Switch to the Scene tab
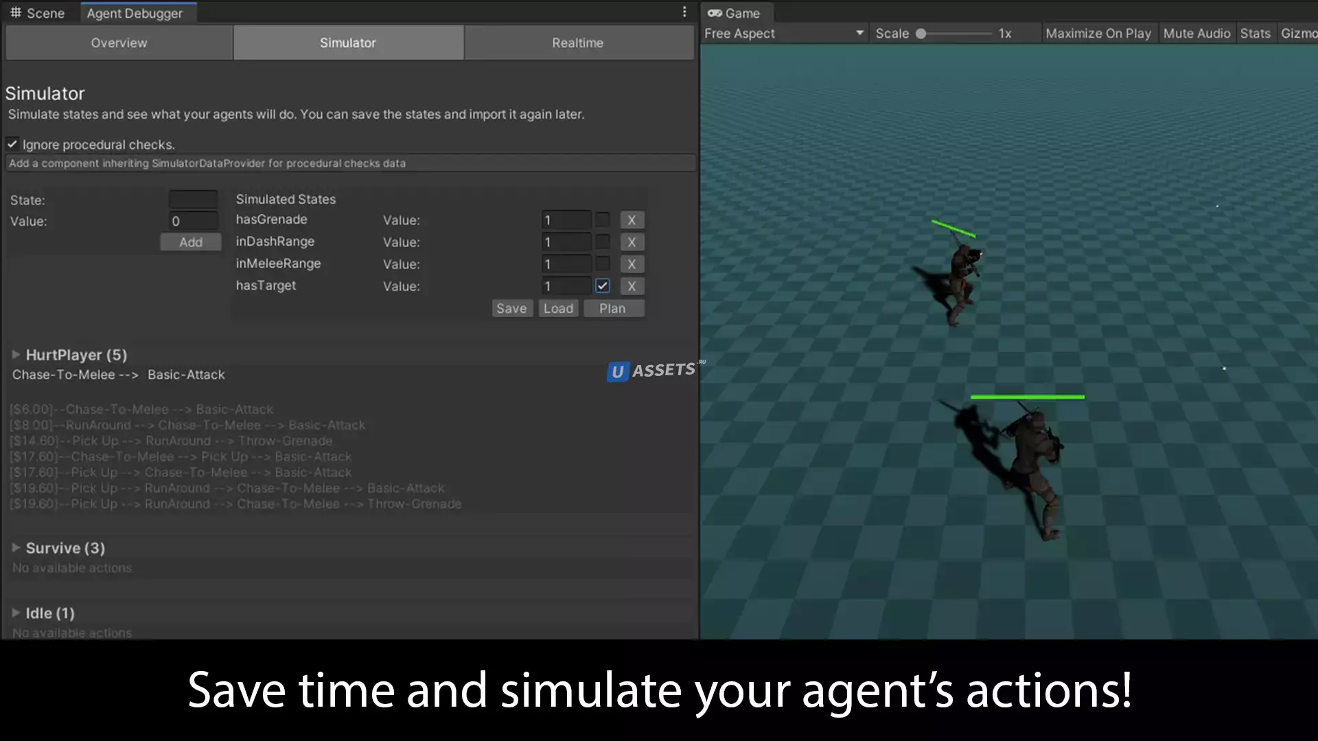The height and width of the screenshot is (741, 1318). click(38, 13)
